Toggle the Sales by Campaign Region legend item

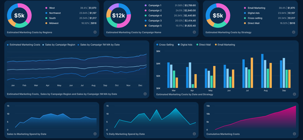[x=59, y=45]
